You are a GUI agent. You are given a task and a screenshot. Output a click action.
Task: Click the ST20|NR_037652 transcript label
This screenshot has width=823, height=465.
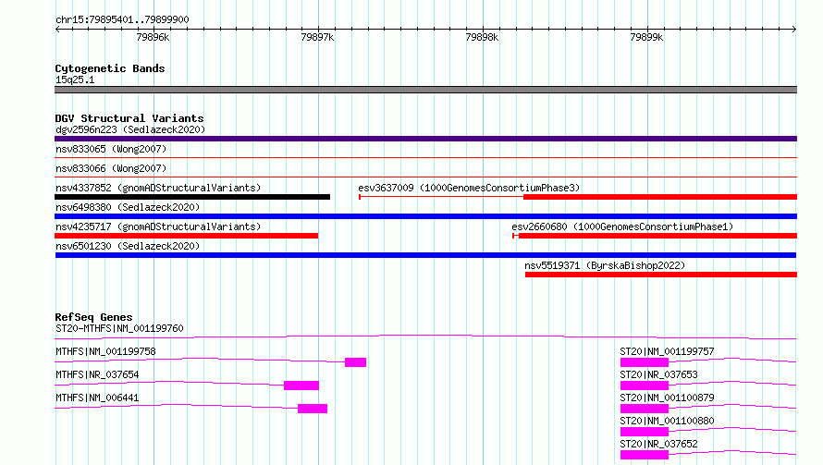658,444
